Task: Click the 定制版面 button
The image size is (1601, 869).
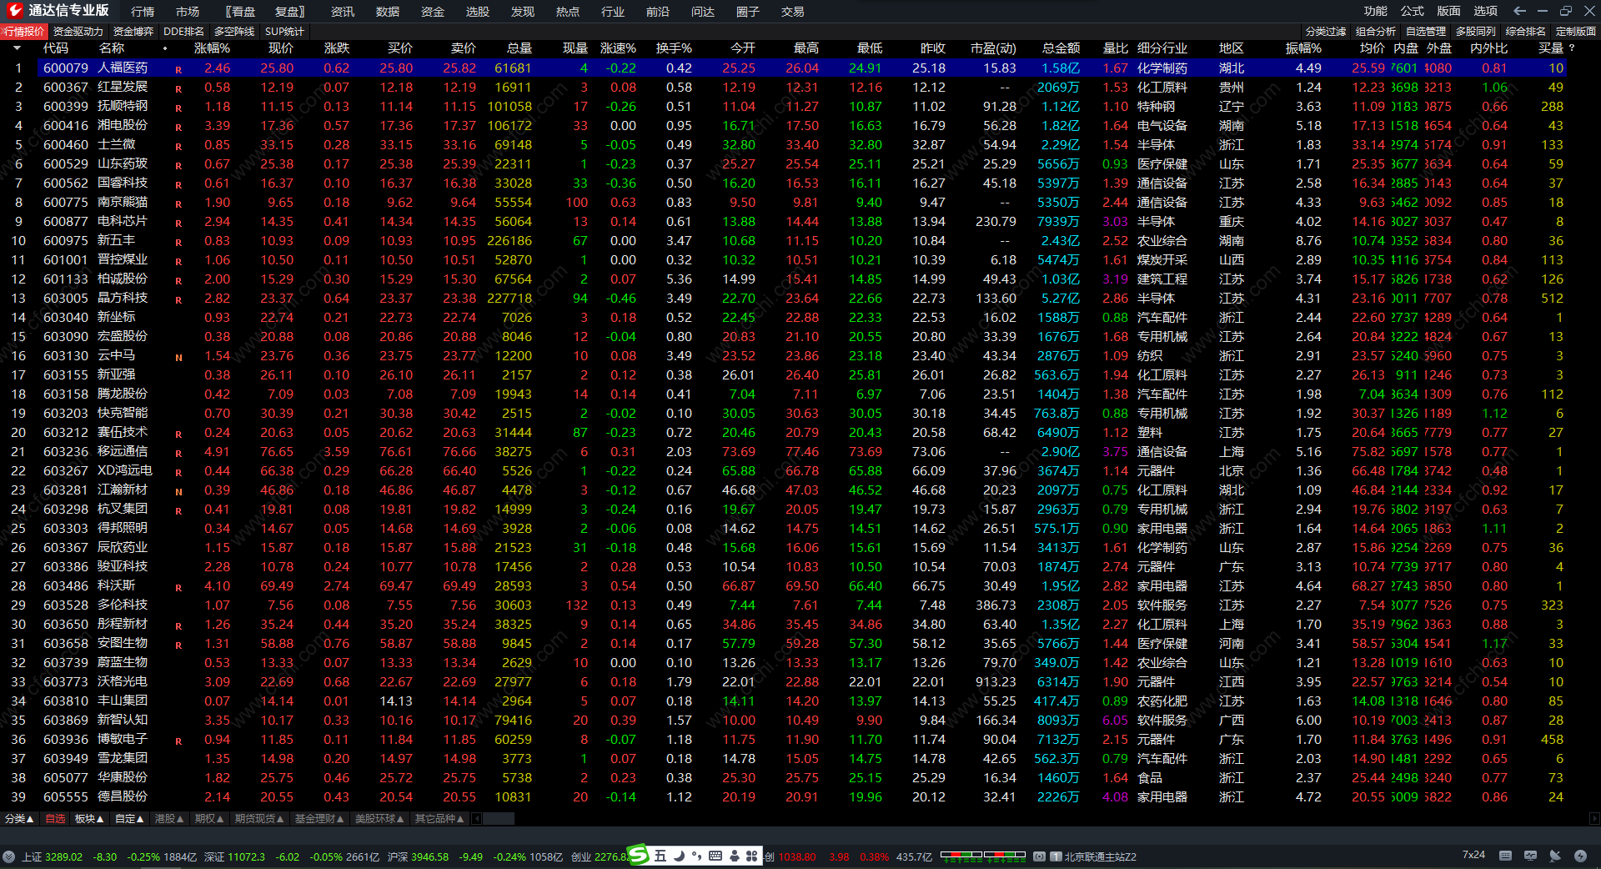Action: 1576,32
